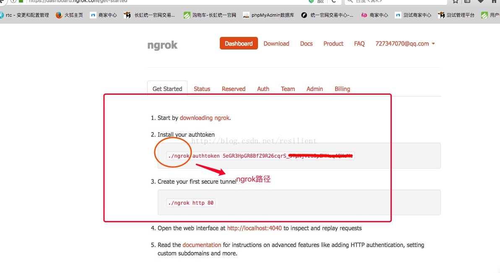
Task: Click Open the web interface at text
Action: [191, 228]
